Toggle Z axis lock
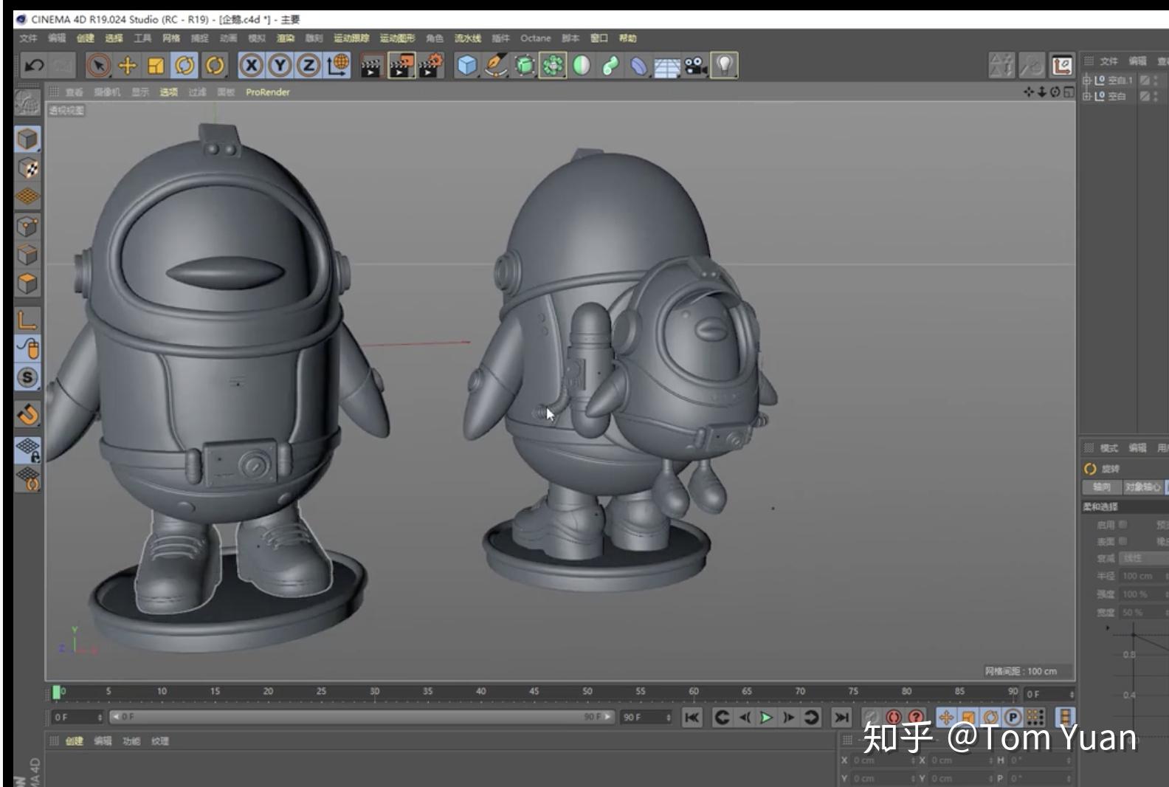Viewport: 1169px width, 787px height. click(308, 66)
